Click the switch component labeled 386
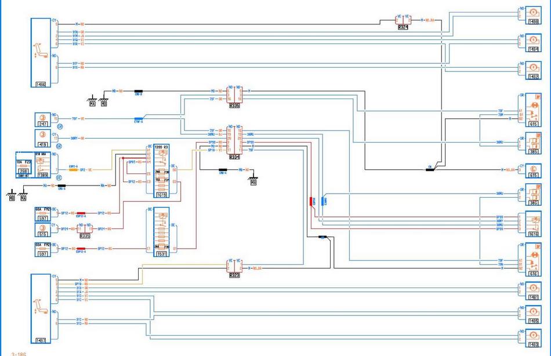 (532, 194)
